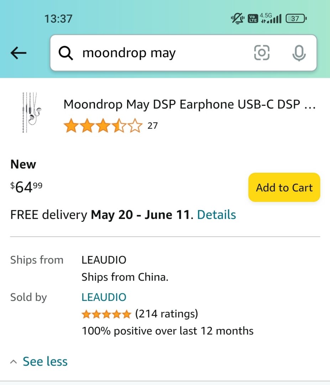Tap the back arrow icon
The image size is (330, 385).
tap(19, 53)
